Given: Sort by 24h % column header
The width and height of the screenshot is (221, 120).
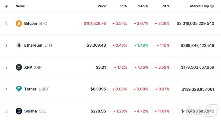Looking at the screenshot, I should (x=143, y=6).
